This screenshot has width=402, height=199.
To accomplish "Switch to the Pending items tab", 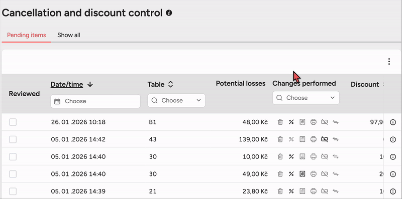I will (x=27, y=35).
